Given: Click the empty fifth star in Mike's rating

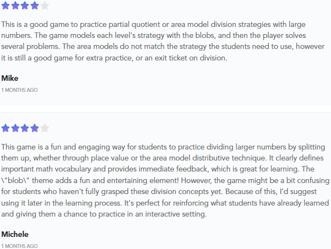Looking at the screenshot, I should pos(45,5).
